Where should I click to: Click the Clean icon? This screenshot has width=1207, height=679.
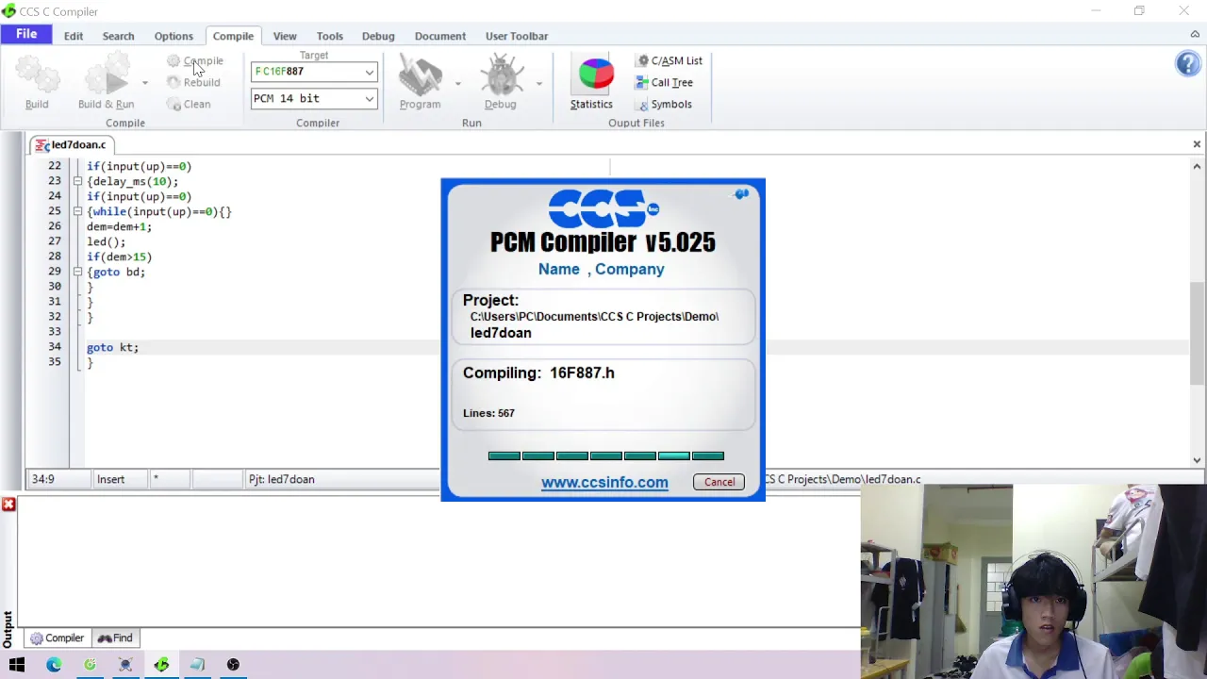[x=174, y=104]
